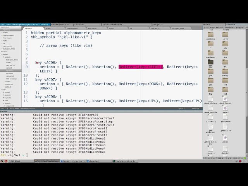248x186 pixels.
Task: Open the .inputrc file icon
Action: coord(210,149)
